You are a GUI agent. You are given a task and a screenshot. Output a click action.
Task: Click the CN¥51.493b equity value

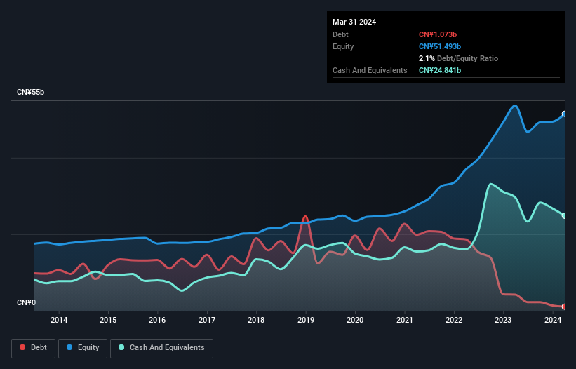pos(440,46)
